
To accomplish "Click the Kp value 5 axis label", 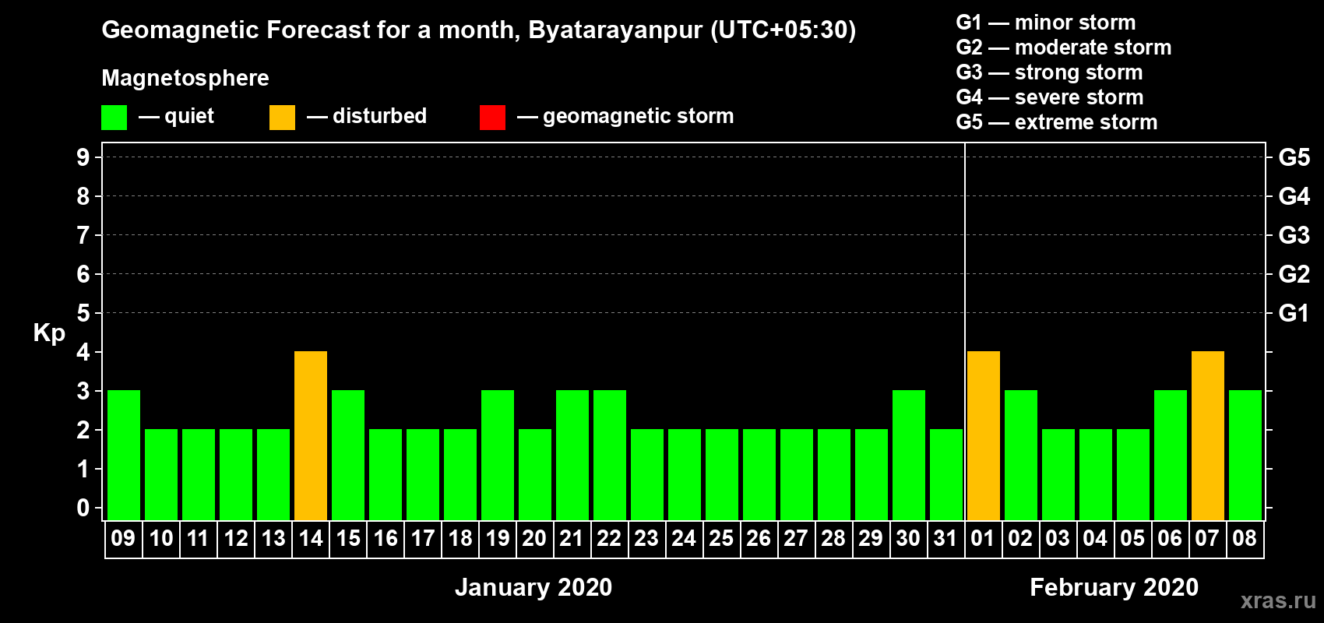I will click(83, 313).
